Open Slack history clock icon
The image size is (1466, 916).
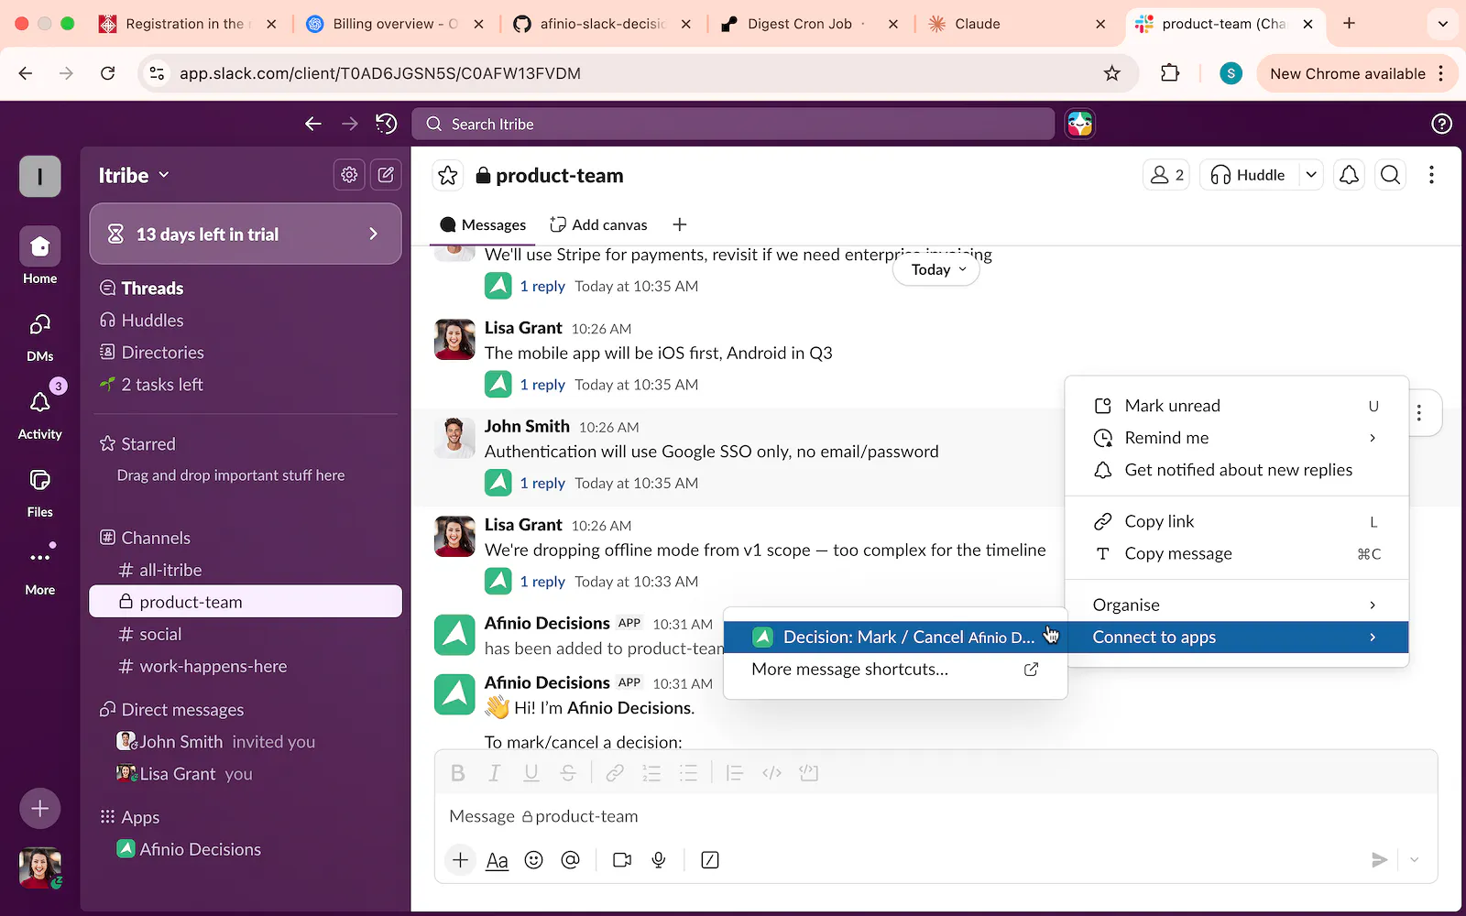coord(386,124)
